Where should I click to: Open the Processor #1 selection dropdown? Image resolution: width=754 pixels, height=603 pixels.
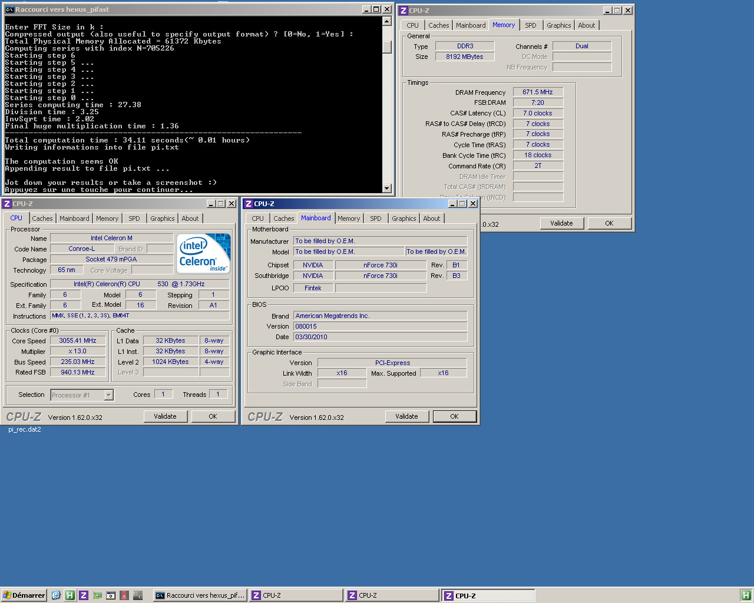[x=108, y=395]
